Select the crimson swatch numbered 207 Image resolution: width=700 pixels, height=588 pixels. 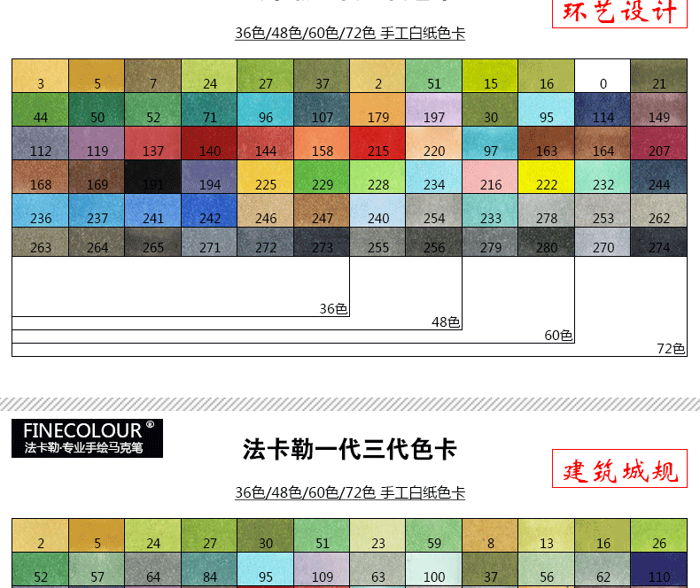pos(659,143)
